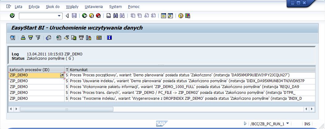Click the Local File export icon
This screenshot has height=129, width=325.
(74, 38)
